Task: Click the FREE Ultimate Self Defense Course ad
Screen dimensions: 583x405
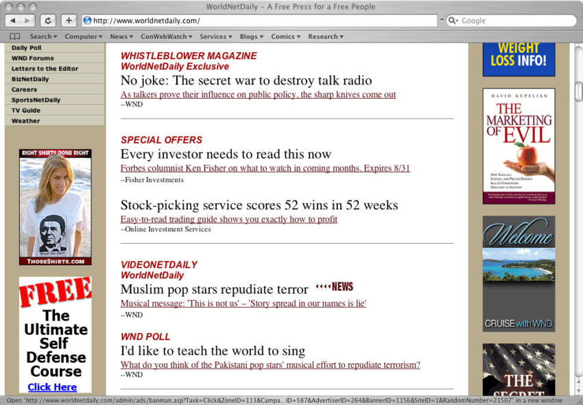Action: tap(56, 335)
